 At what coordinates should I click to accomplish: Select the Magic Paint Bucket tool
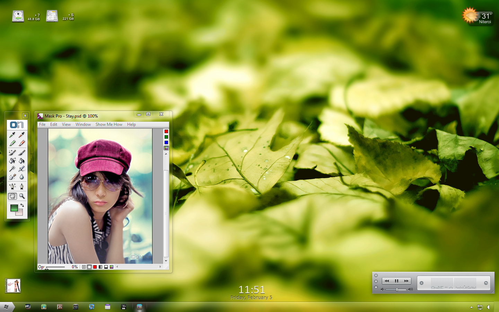(12, 161)
